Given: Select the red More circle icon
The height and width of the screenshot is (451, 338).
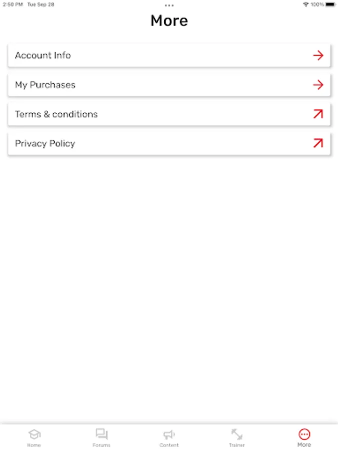Looking at the screenshot, I should (x=304, y=434).
